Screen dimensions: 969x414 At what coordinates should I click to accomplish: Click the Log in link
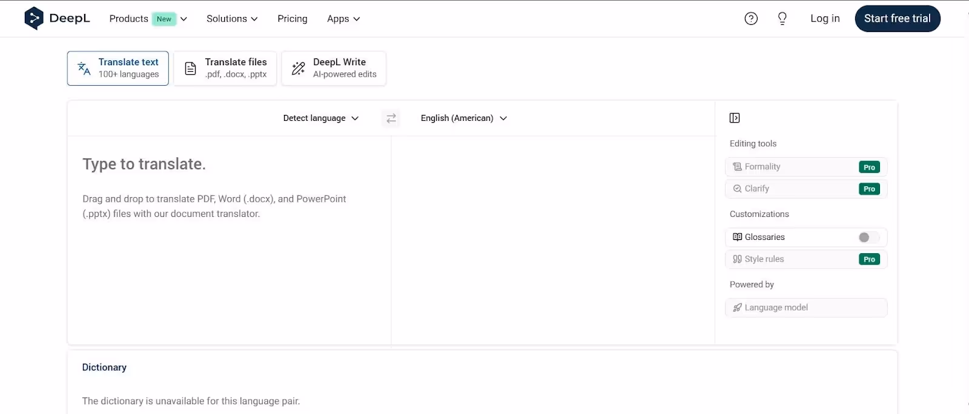coord(825,19)
